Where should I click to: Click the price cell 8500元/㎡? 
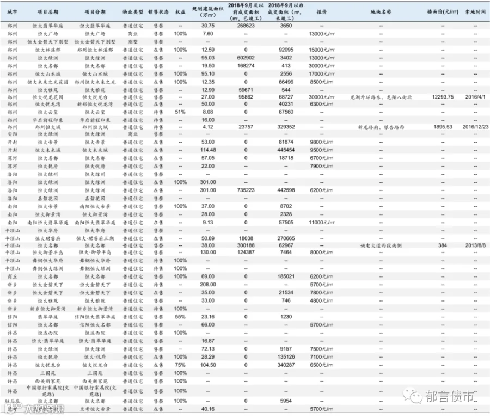(322, 82)
